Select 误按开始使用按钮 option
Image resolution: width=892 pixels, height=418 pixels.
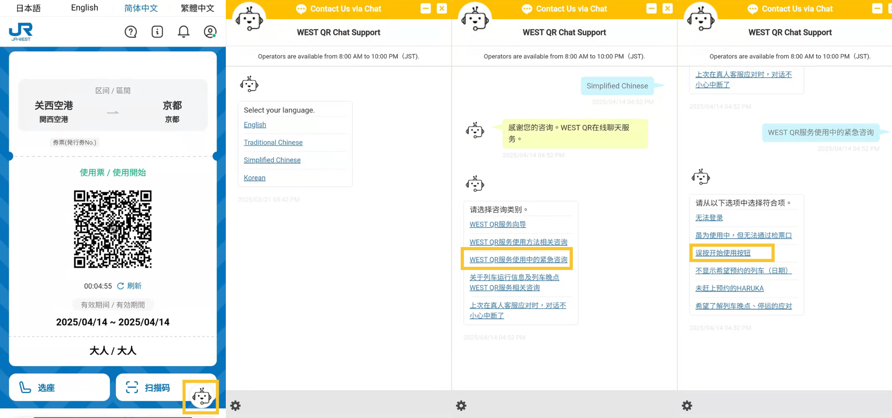(x=723, y=253)
